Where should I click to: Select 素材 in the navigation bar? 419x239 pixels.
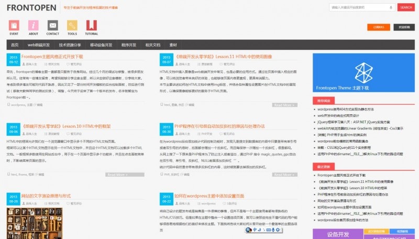click(173, 45)
